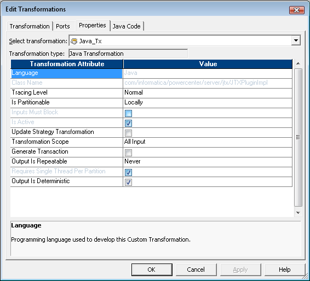Uncheck Output Is Deterministic checkbox
The height and width of the screenshot is (281, 310).
click(x=128, y=182)
